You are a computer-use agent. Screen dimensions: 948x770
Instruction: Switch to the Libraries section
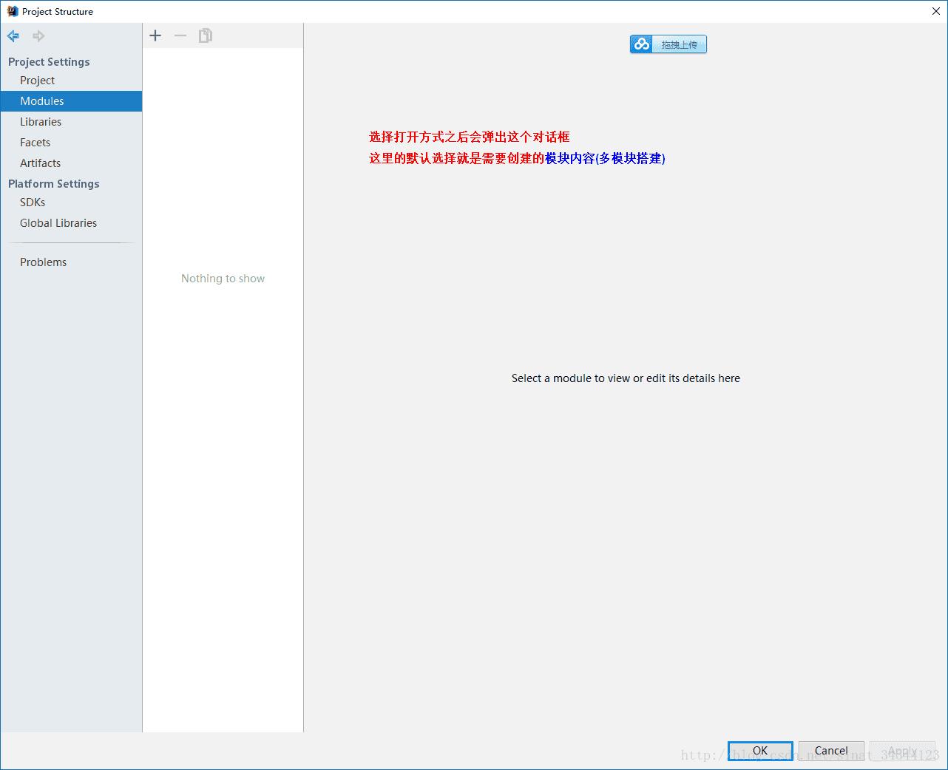[x=41, y=122]
